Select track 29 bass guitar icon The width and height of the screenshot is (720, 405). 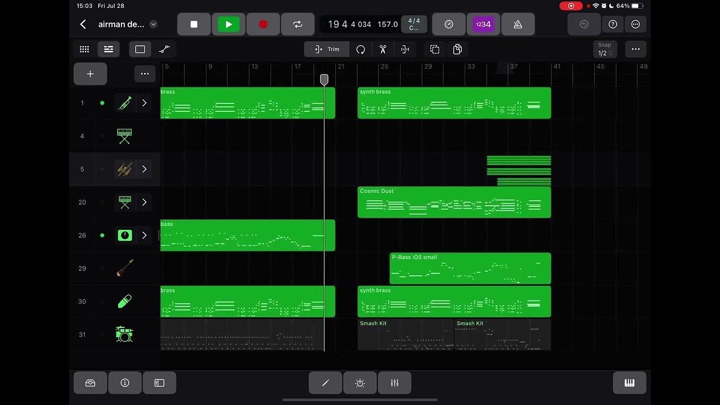pos(124,268)
